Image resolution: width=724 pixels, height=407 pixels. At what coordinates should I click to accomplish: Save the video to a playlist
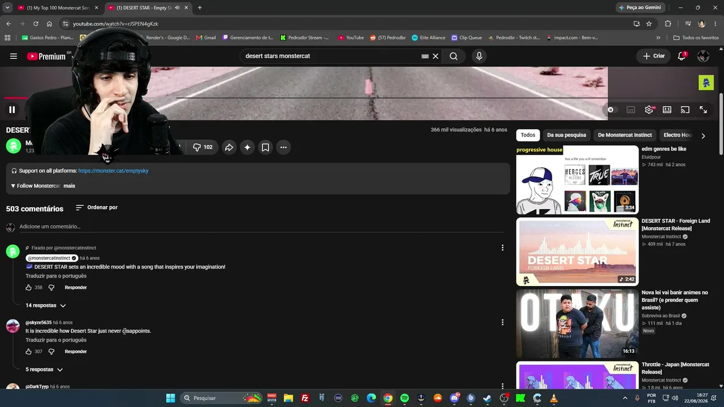click(x=265, y=148)
